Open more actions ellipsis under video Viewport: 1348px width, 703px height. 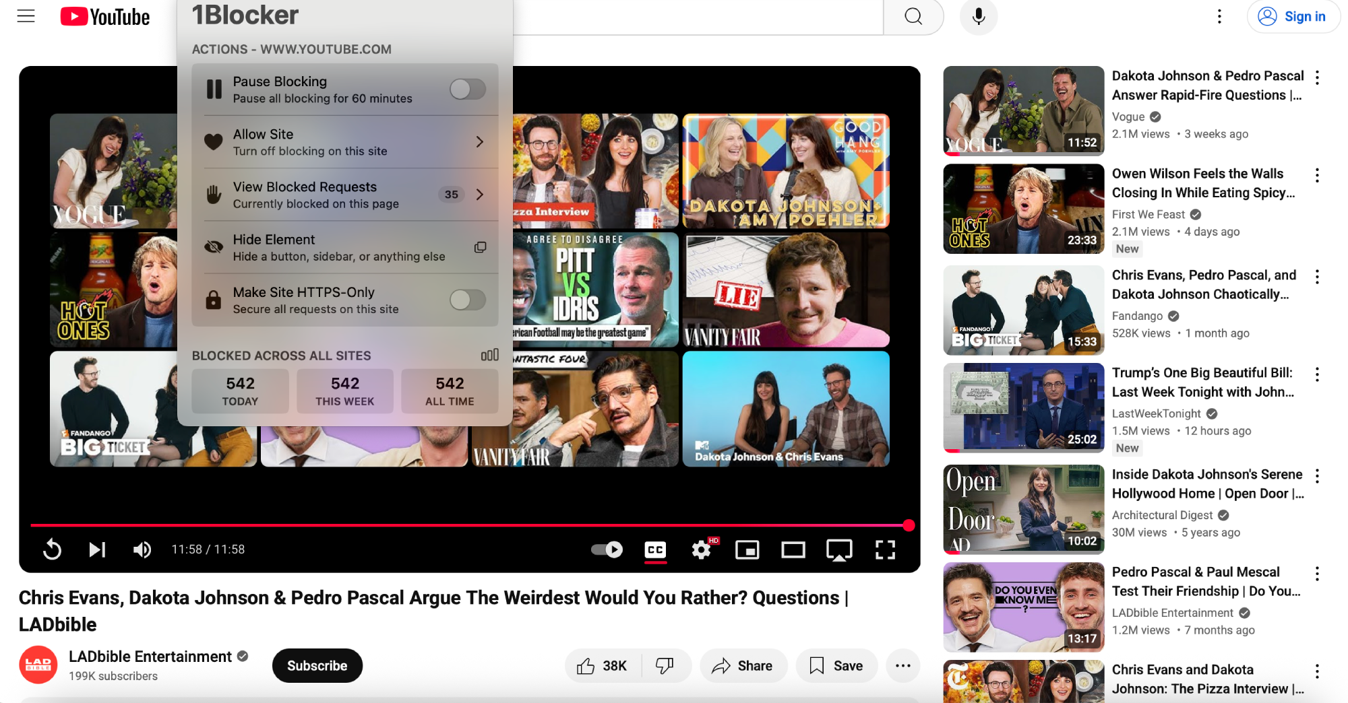coord(903,666)
